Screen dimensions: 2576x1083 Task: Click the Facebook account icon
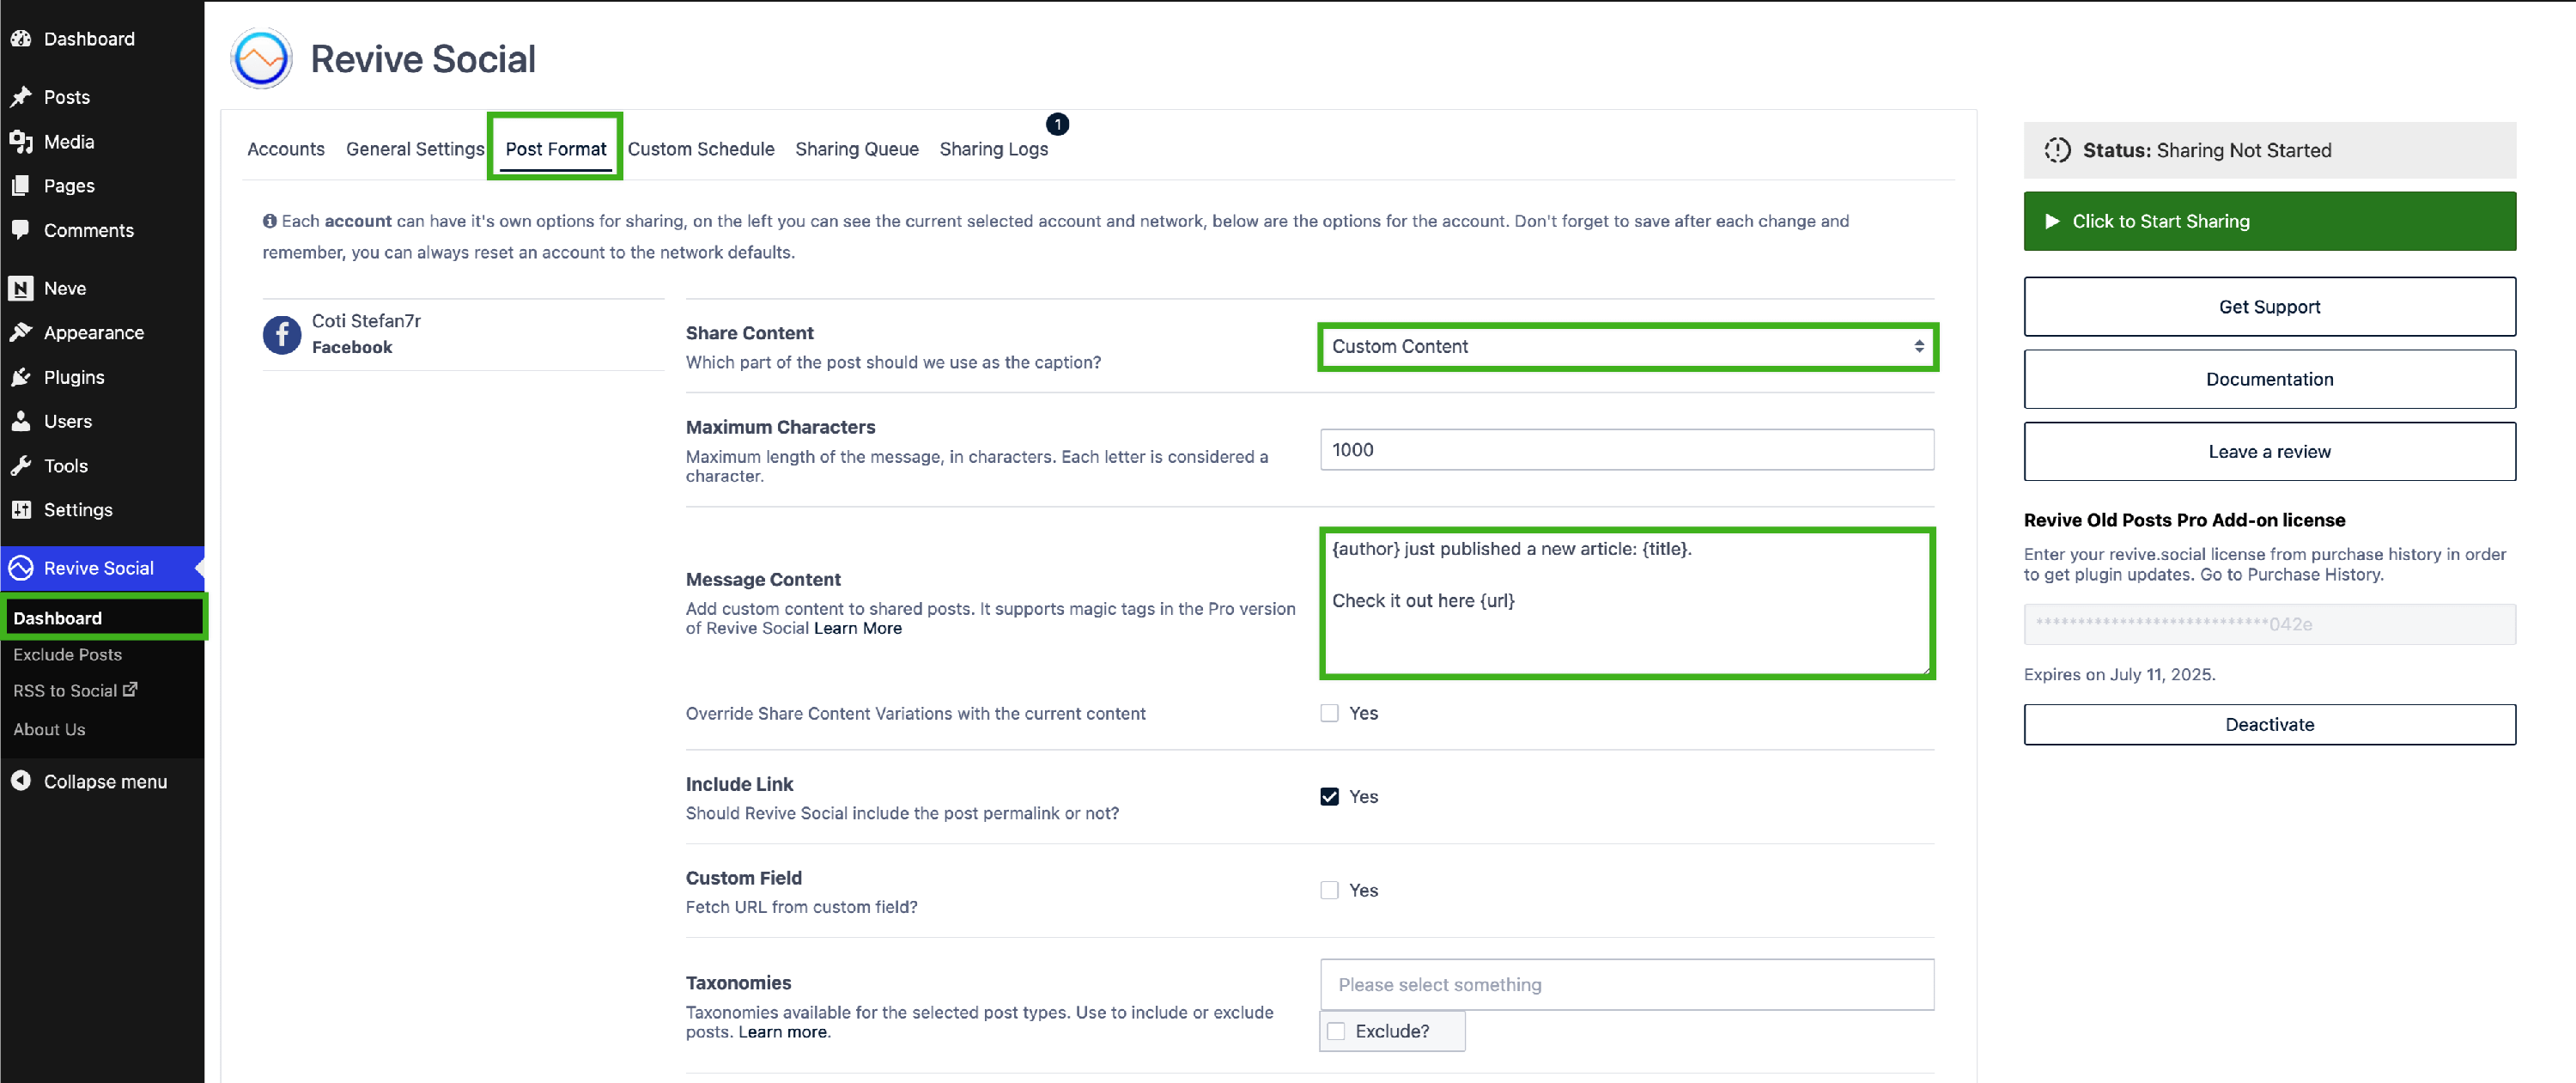(x=282, y=334)
